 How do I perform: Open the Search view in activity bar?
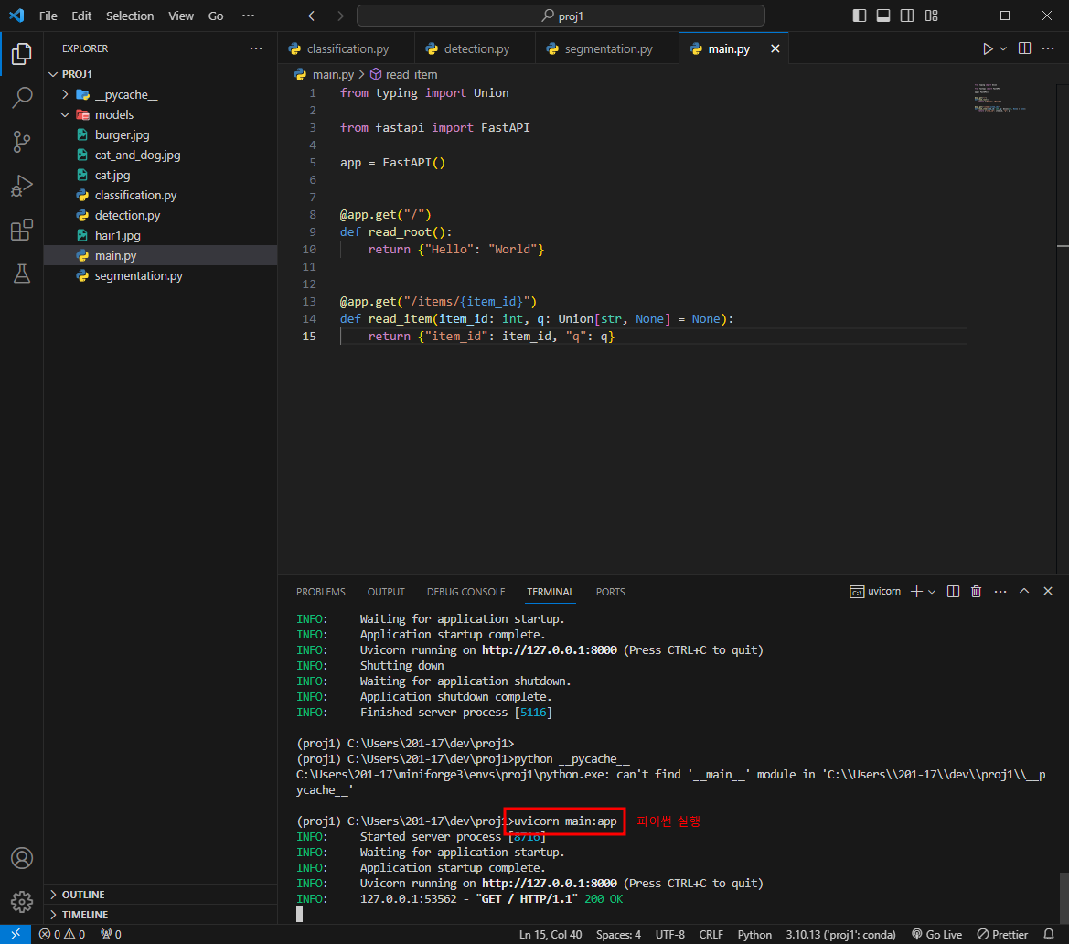(x=22, y=98)
